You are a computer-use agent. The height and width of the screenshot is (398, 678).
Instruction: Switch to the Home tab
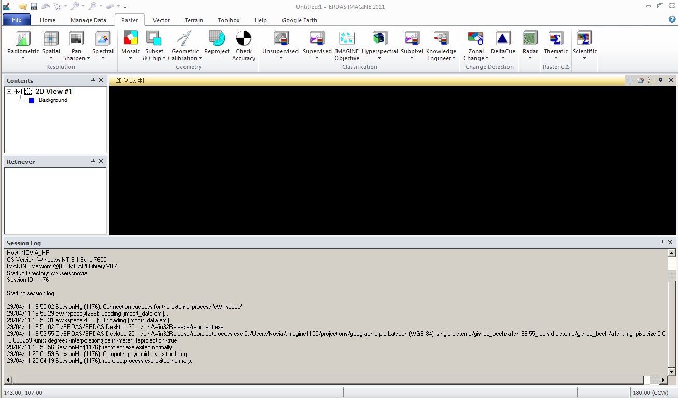(x=48, y=20)
